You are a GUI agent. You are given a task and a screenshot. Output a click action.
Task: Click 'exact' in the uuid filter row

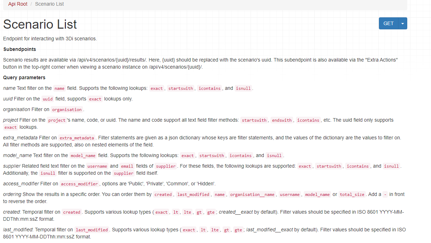[95, 99]
